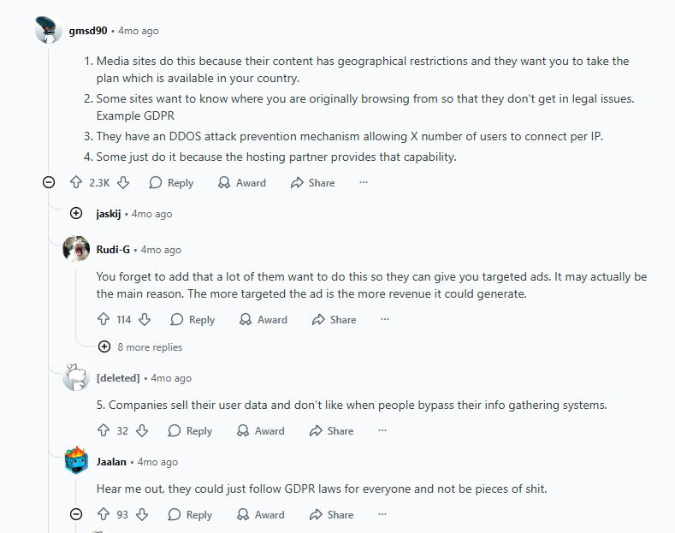Screen dimensions: 675x533
Task: Downvote gmsd90's comment with 2.3K votes
Action: [x=123, y=182]
